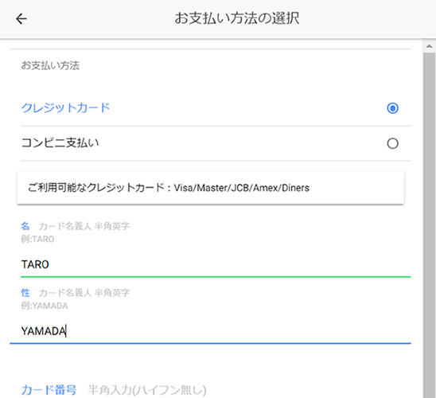Choose the コンビニ支払い payment label
The width and height of the screenshot is (436, 398).
(60, 143)
